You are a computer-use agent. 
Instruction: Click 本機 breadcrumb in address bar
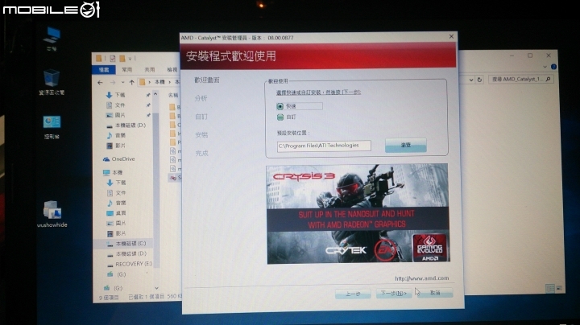pos(159,82)
